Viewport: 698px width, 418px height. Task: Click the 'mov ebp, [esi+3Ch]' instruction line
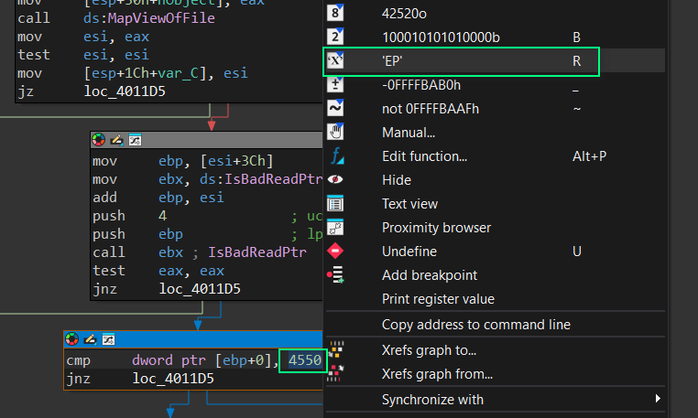pyautogui.click(x=182, y=161)
